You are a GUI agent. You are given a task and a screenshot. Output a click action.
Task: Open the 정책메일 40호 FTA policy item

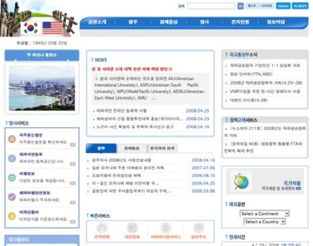264,147
